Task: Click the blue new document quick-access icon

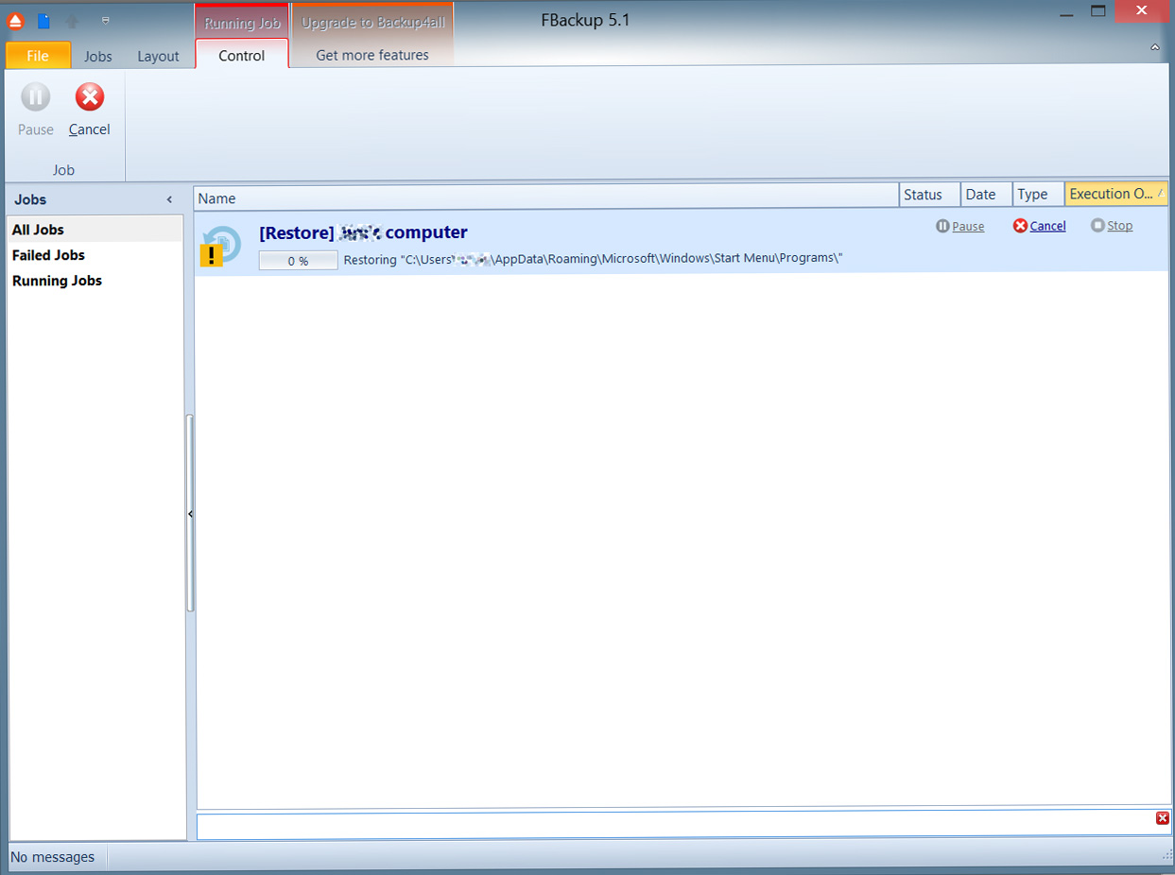Action: tap(43, 21)
